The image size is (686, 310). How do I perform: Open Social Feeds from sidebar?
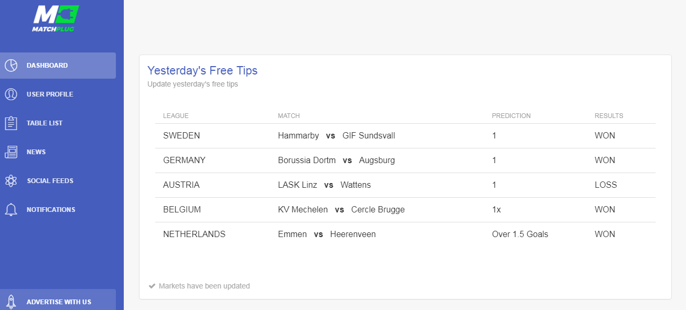58,181
